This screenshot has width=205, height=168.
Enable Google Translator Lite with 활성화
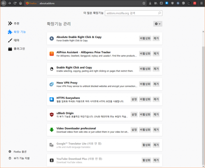146,145
